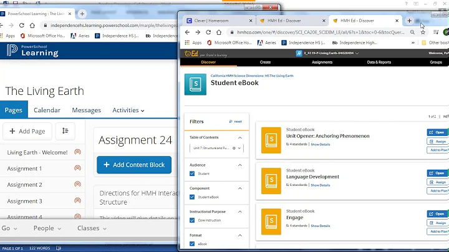
Task: Switch to the Create tab
Action: tap(265, 62)
